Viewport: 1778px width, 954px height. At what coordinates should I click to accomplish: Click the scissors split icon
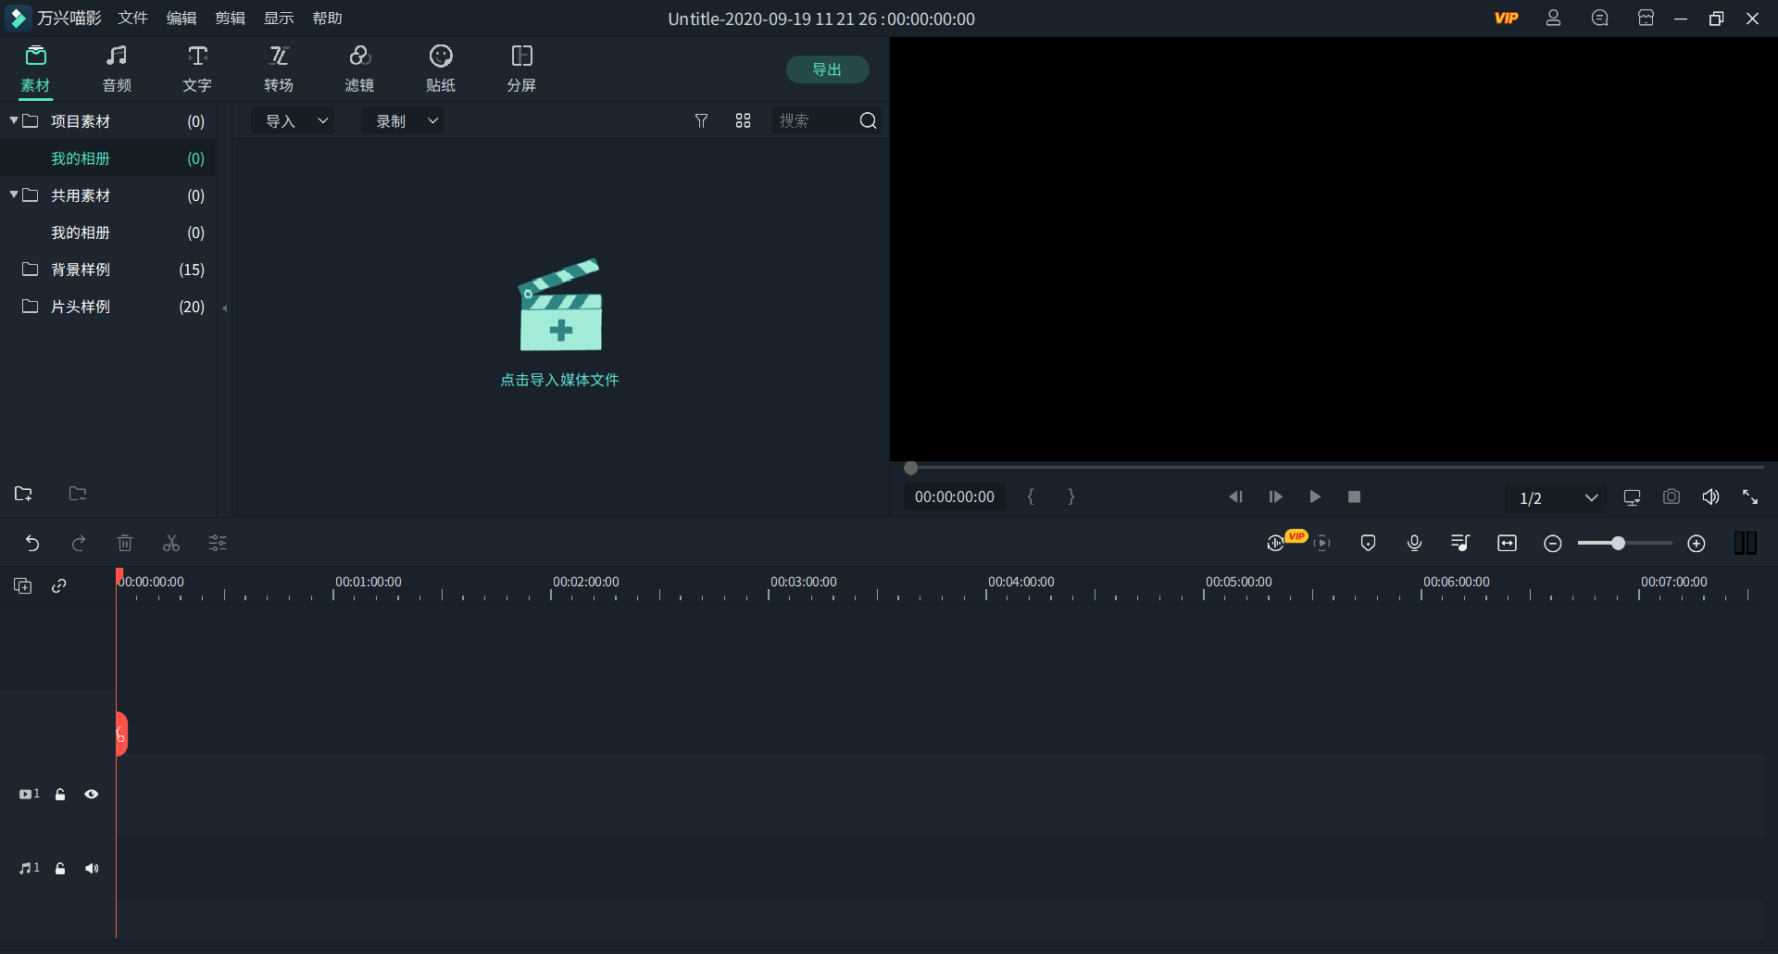[171, 544]
